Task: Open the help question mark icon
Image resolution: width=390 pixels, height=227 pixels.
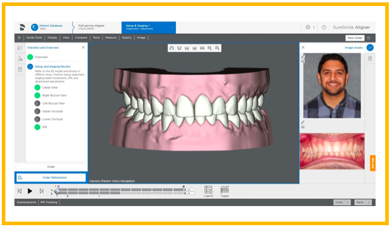Action: 324,28
